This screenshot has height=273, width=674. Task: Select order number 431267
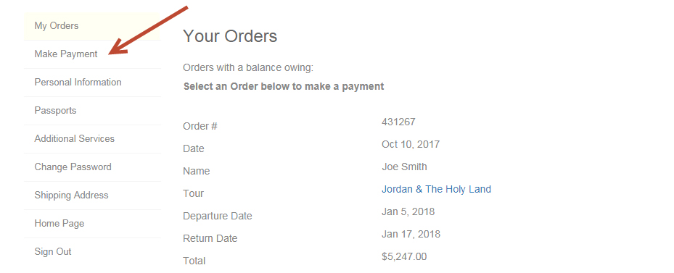pyautogui.click(x=398, y=122)
